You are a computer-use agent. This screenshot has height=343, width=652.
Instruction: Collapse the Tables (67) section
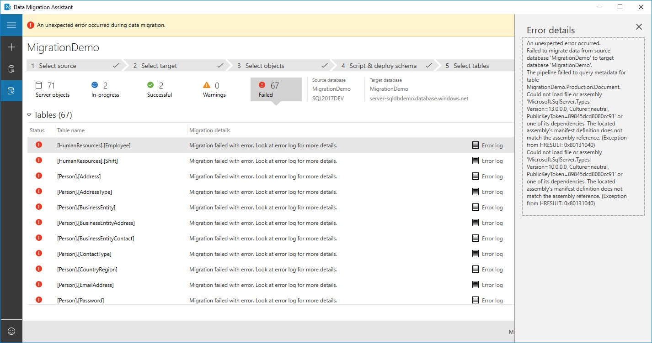[x=30, y=115]
